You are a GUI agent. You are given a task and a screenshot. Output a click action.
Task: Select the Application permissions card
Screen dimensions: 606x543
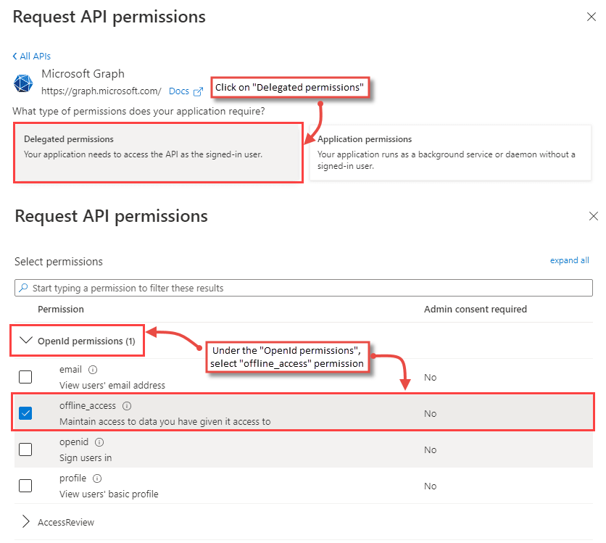(450, 152)
